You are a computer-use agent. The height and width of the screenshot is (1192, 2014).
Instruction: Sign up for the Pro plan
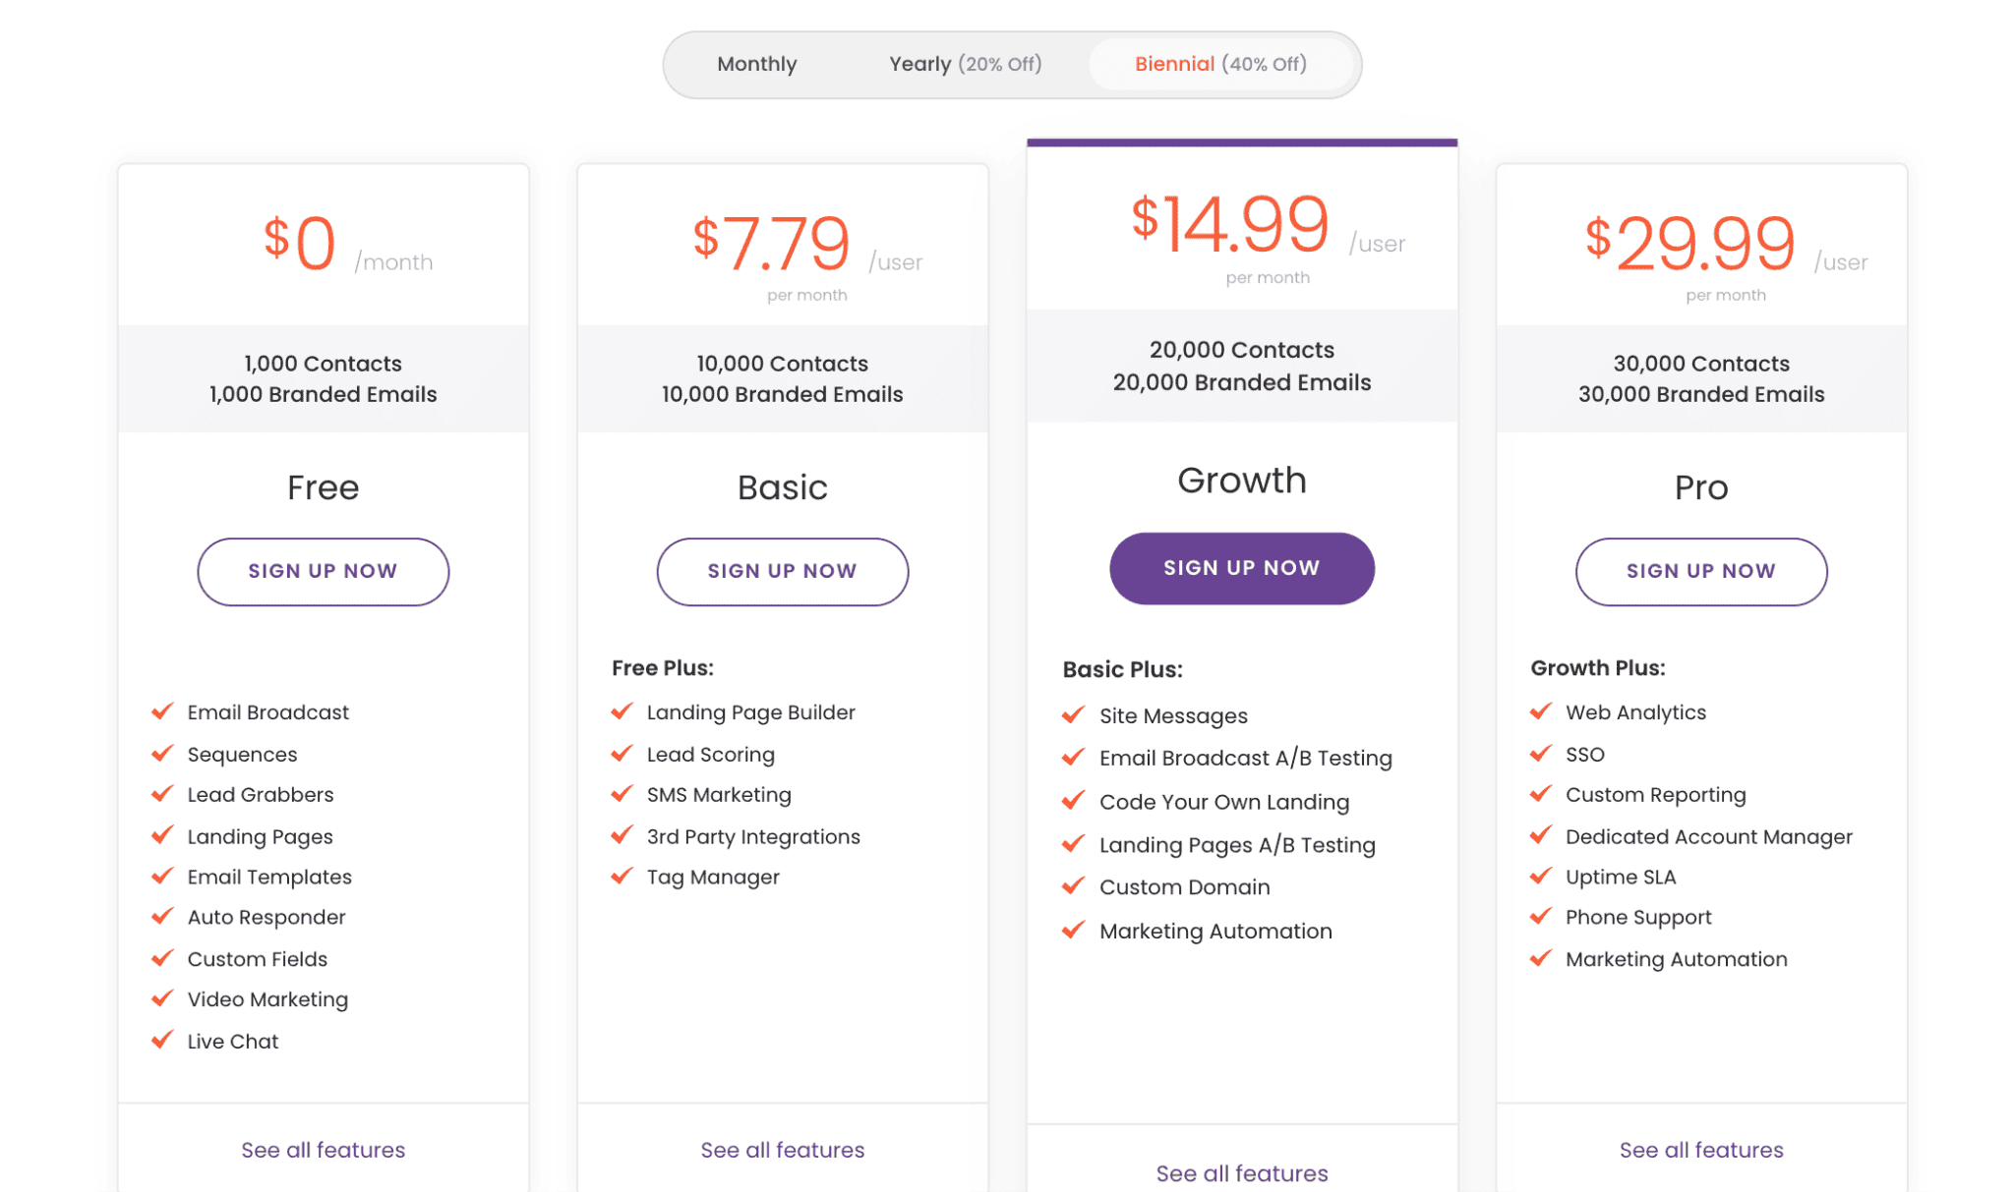pos(1700,571)
